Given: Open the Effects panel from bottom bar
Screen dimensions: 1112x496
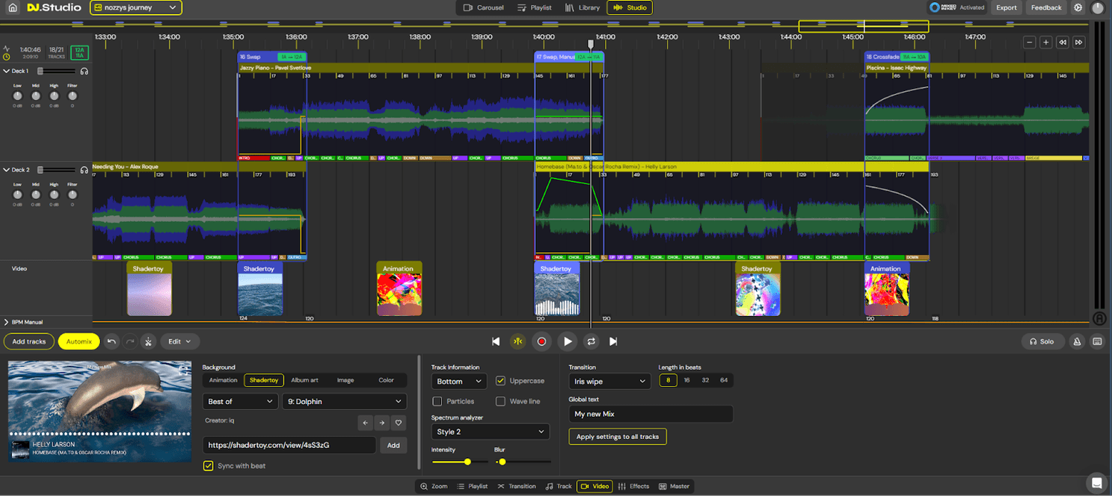Looking at the screenshot, I should coord(633,486).
